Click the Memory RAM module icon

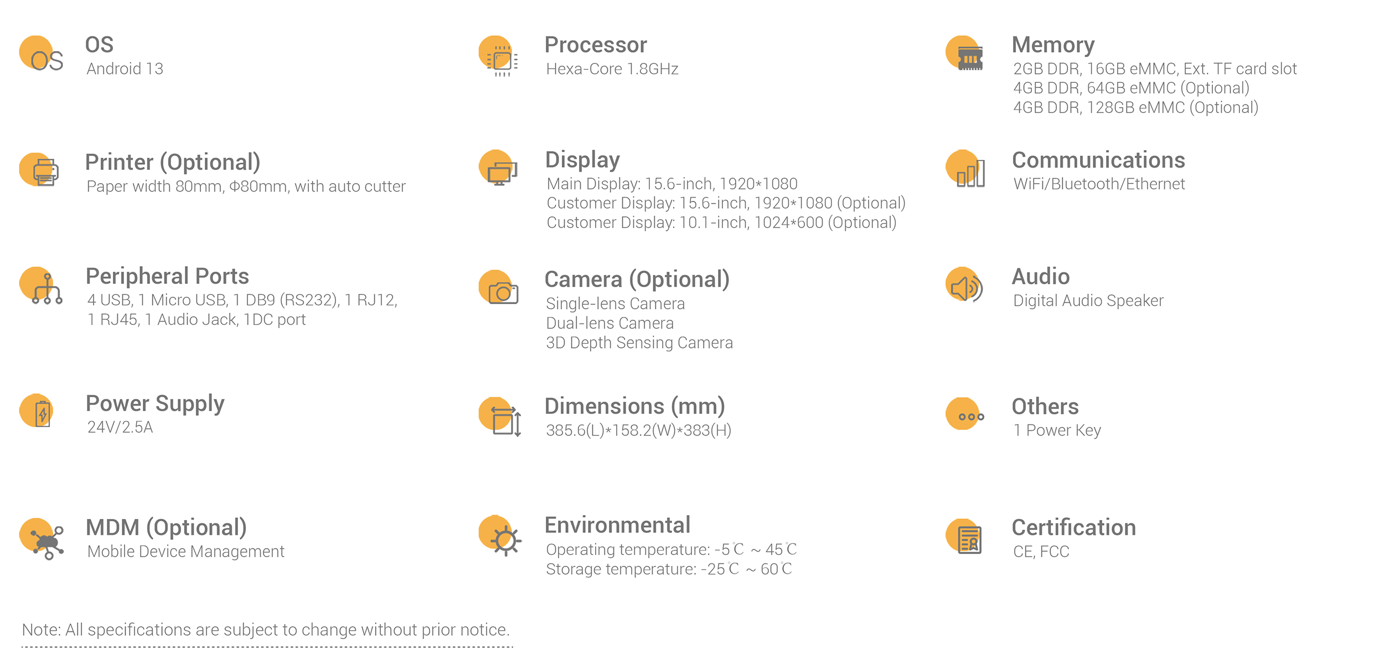[964, 54]
